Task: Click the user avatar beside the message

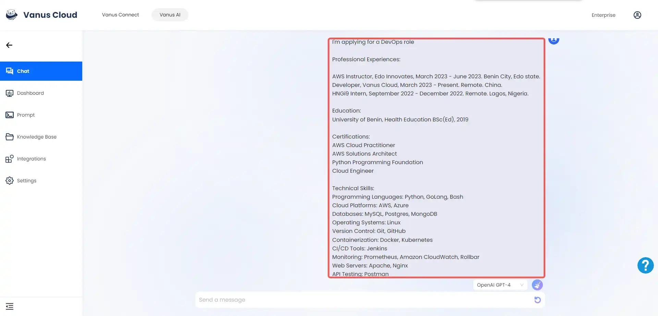Action: (x=554, y=40)
